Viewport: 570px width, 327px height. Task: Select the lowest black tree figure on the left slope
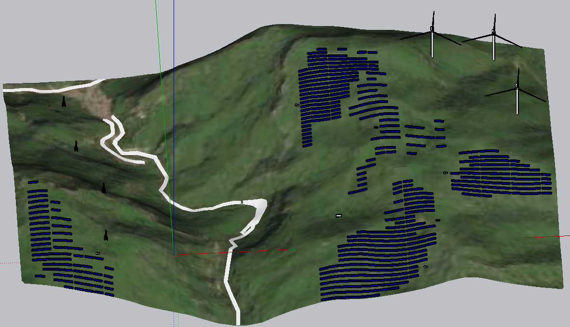pyautogui.click(x=106, y=235)
